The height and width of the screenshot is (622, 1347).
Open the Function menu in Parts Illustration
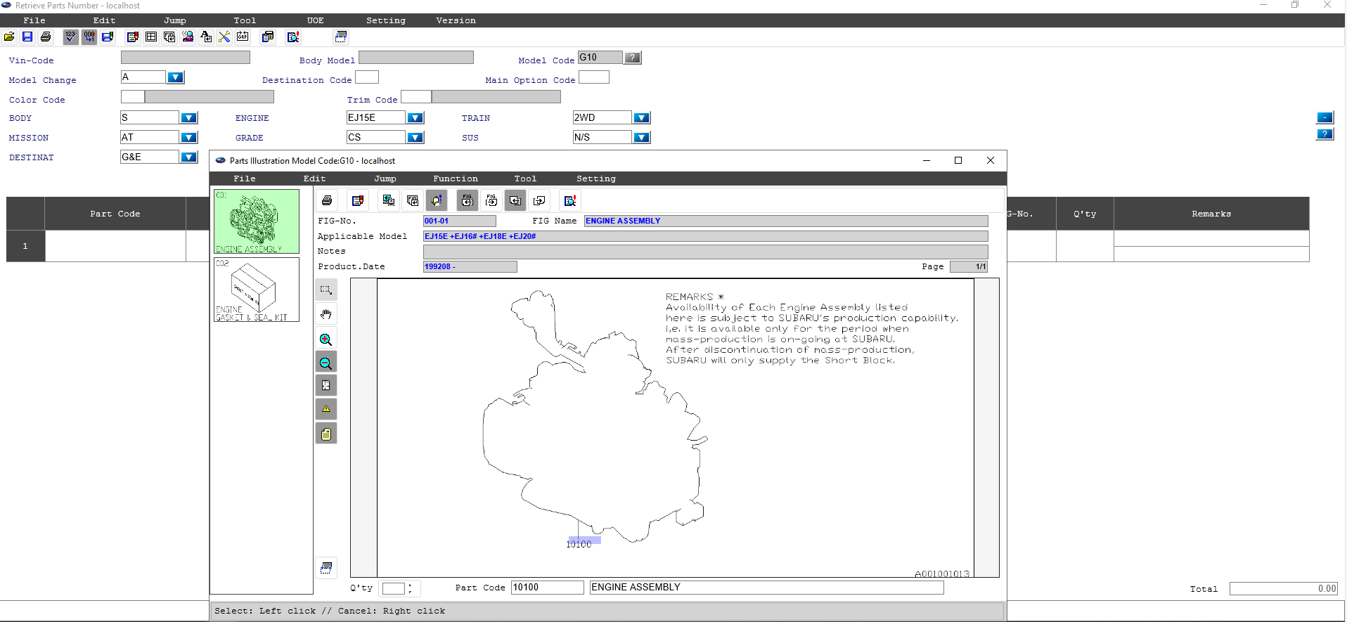pos(456,179)
